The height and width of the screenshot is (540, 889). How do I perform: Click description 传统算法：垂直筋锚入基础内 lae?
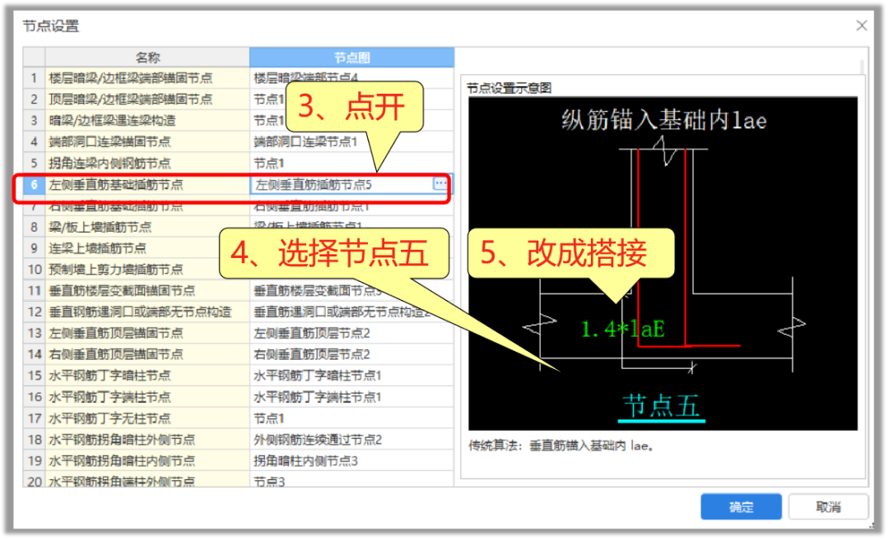pyautogui.click(x=561, y=446)
